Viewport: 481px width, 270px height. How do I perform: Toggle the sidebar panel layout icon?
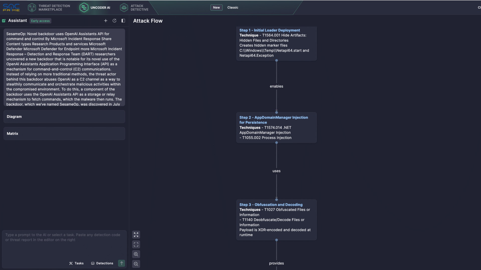[123, 21]
